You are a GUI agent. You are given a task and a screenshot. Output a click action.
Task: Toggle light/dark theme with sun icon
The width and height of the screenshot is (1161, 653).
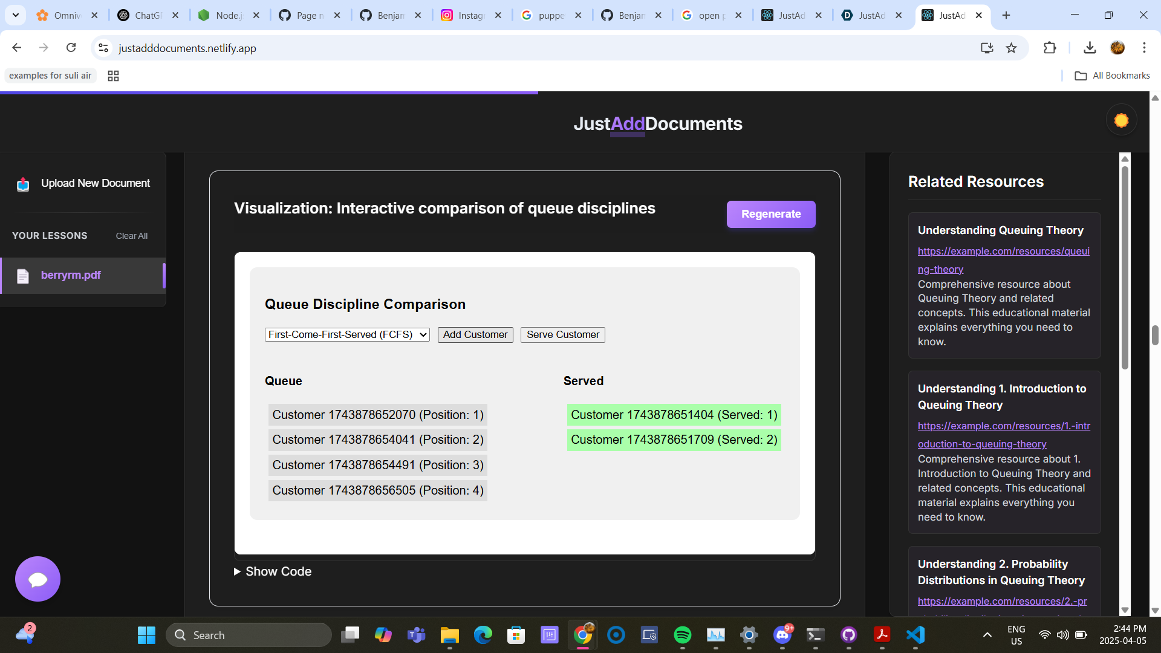pyautogui.click(x=1121, y=120)
